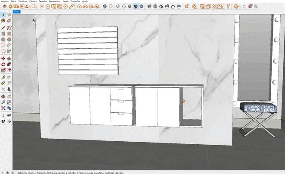Click the Zoom magnifier tool

pos(3,103)
